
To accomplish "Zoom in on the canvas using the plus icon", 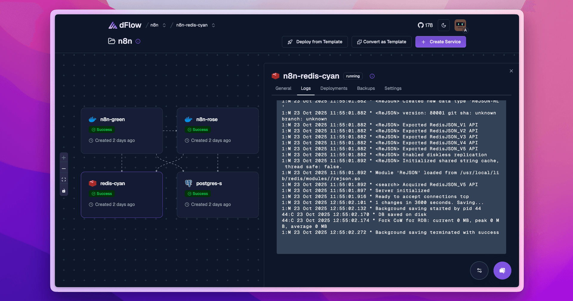I will [x=64, y=158].
